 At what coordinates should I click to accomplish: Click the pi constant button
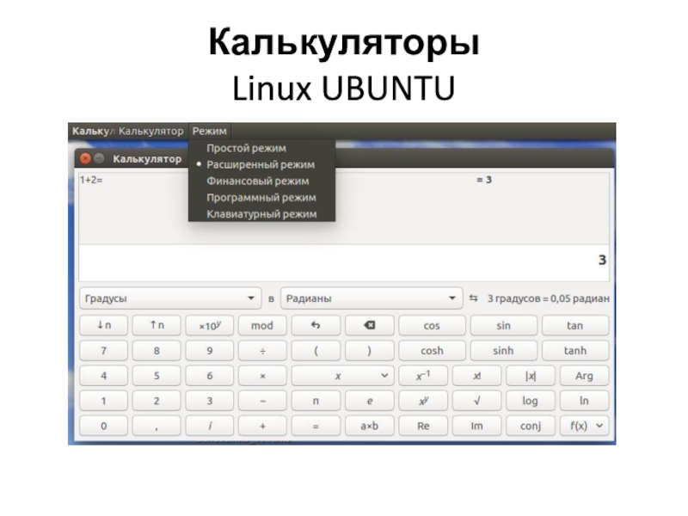point(316,401)
